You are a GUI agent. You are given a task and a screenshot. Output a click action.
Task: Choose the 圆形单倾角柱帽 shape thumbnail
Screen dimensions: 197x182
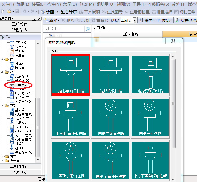click(110, 118)
